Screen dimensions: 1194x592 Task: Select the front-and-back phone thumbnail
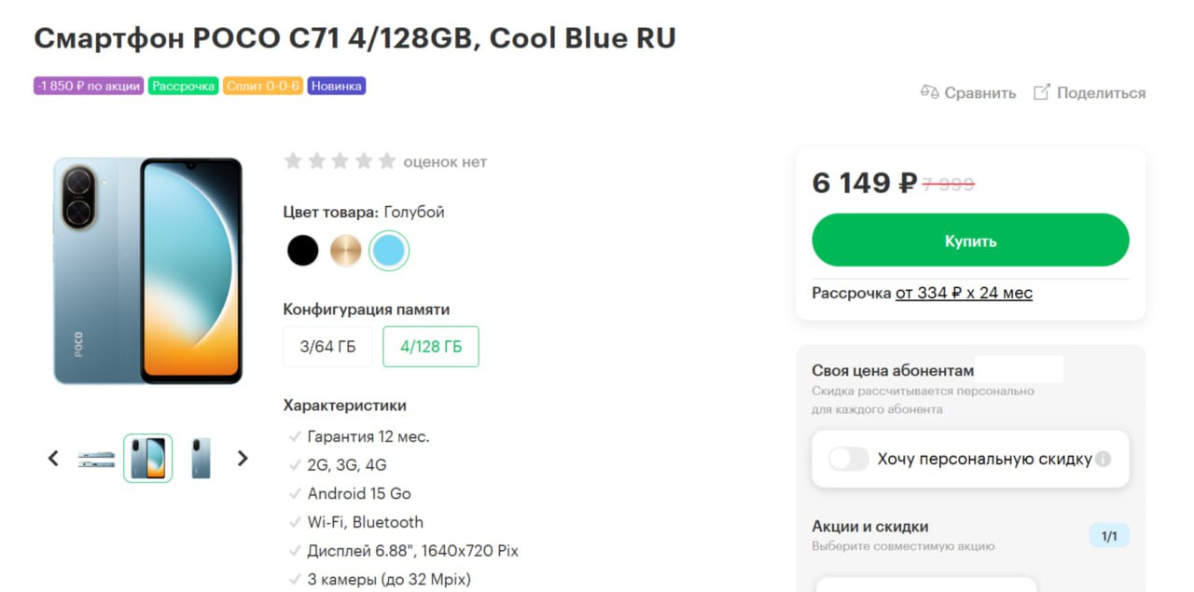[x=148, y=458]
